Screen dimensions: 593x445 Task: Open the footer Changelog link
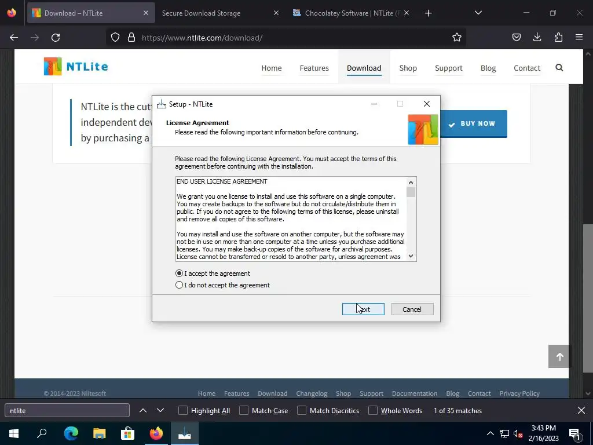(x=312, y=393)
